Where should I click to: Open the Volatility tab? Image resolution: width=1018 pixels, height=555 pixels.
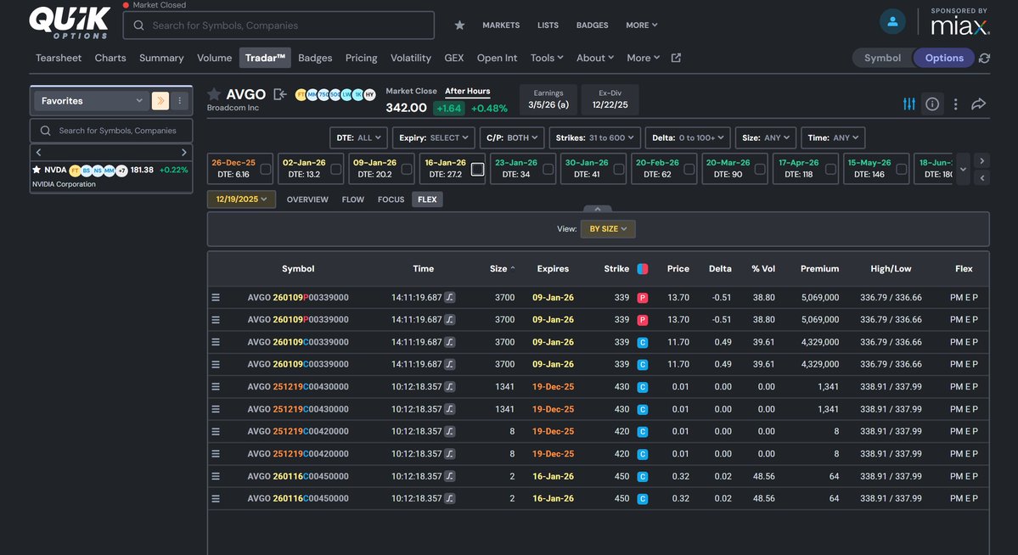click(410, 58)
